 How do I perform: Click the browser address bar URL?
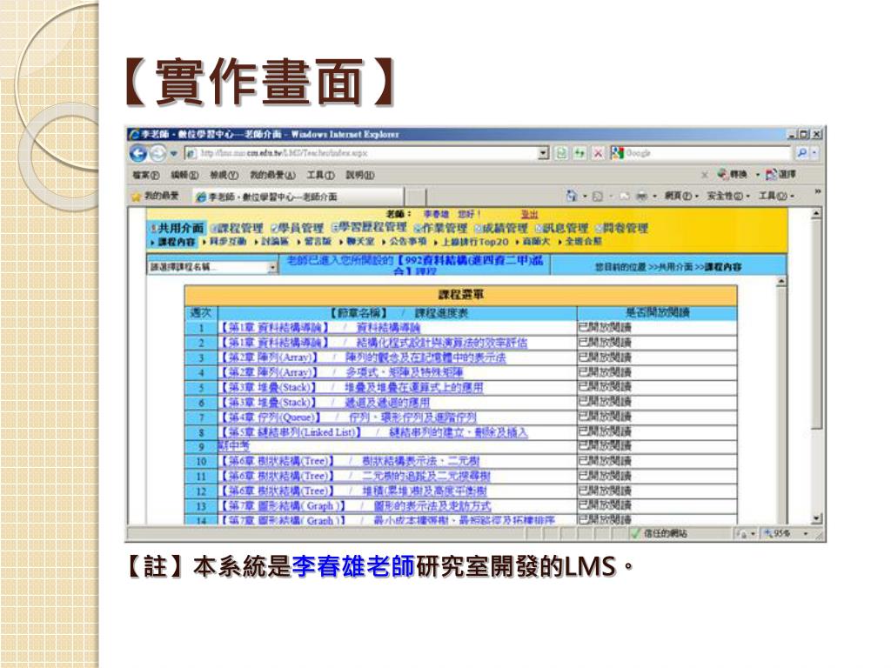tap(361, 153)
